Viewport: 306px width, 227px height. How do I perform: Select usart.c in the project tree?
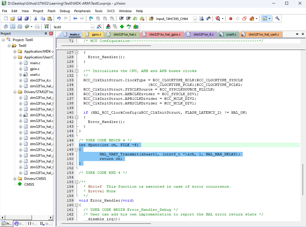[35, 75]
